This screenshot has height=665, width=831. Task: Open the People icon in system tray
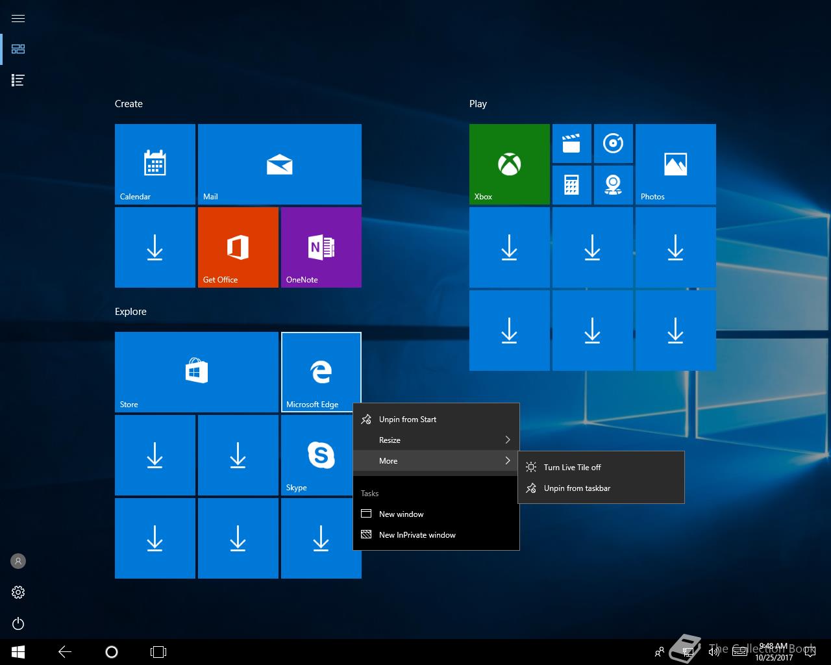click(660, 652)
